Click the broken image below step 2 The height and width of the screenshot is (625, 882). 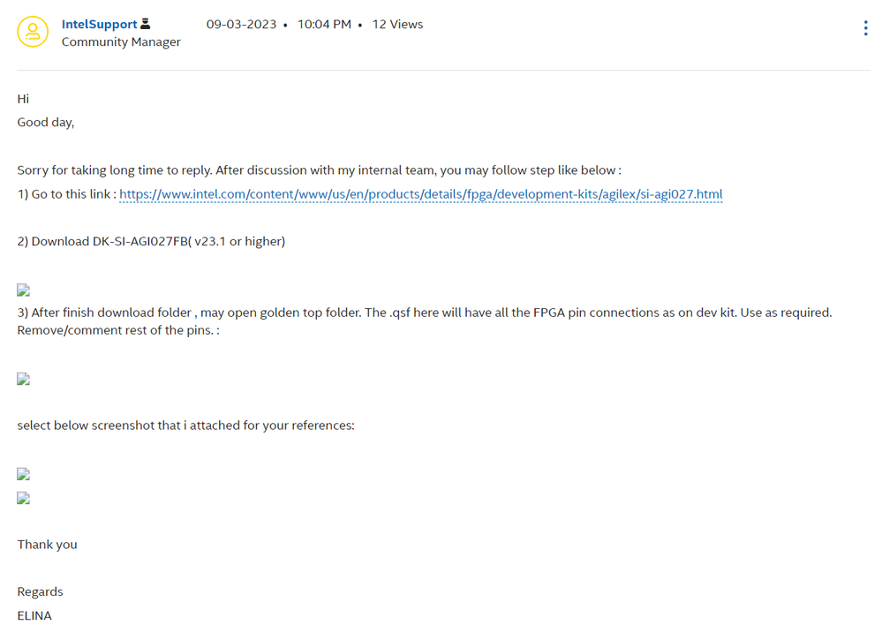point(24,290)
